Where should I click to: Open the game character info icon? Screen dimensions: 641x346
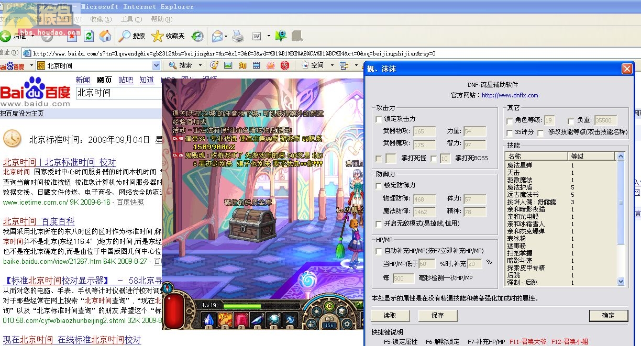(311, 325)
